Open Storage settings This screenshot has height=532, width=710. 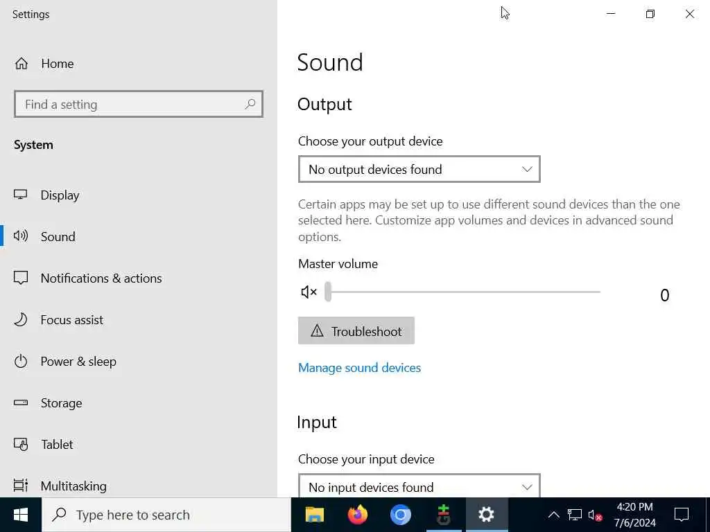tap(139, 402)
